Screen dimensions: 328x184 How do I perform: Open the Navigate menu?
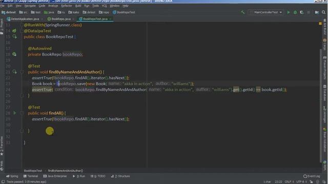[30, 6]
